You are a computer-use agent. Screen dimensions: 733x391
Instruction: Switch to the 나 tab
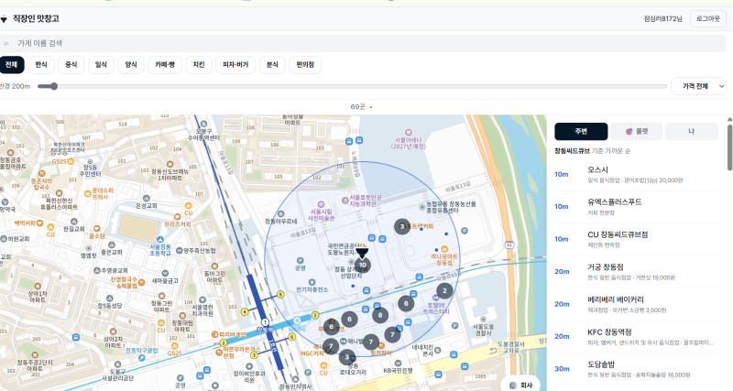coord(692,132)
